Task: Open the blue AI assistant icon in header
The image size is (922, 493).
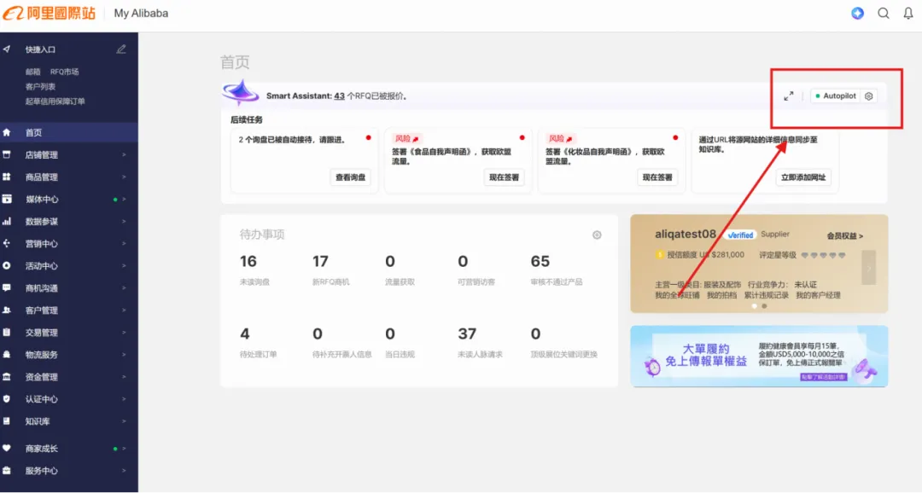Action: click(x=857, y=13)
